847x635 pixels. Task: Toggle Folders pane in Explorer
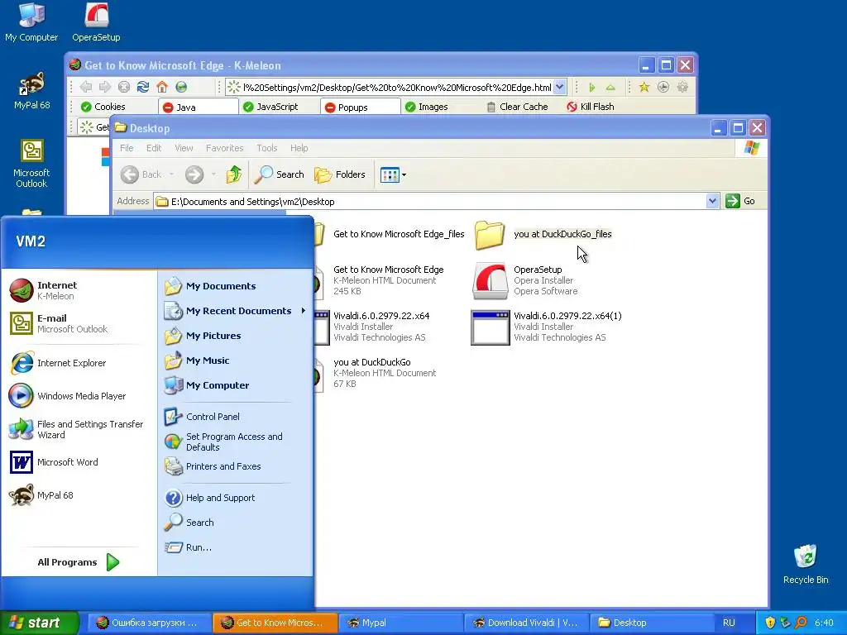(340, 174)
